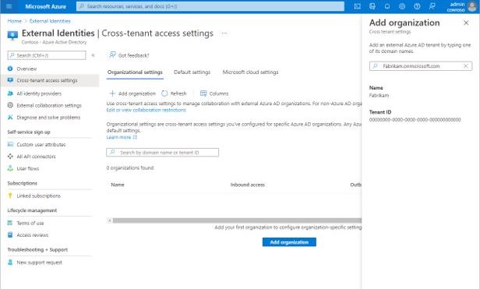Open admin account avatar

[x=472, y=6]
